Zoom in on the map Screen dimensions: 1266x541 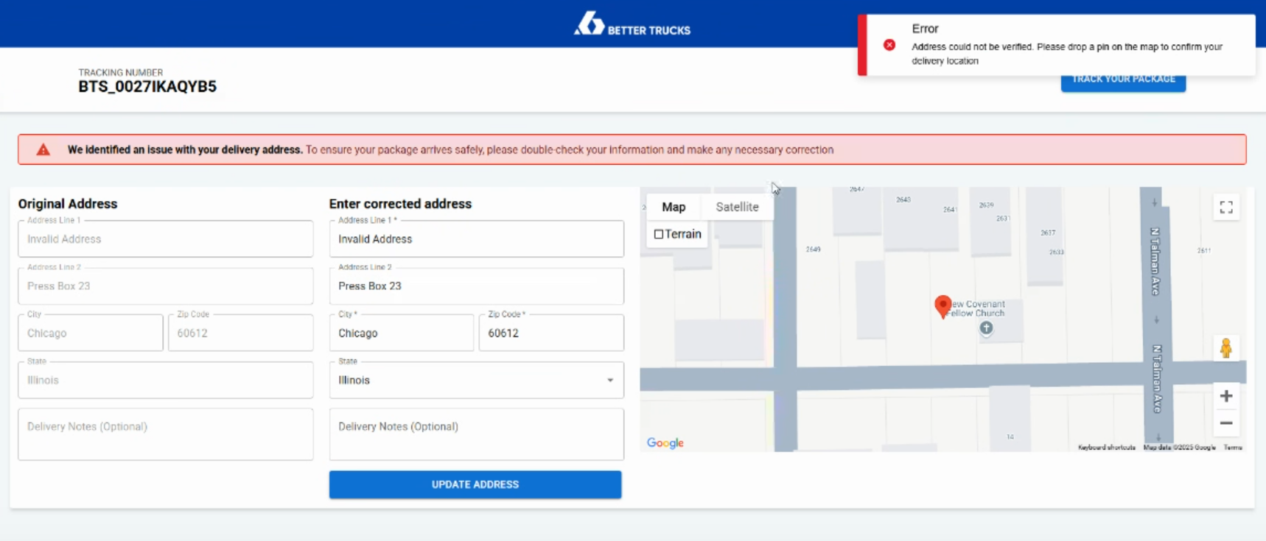[x=1225, y=397]
